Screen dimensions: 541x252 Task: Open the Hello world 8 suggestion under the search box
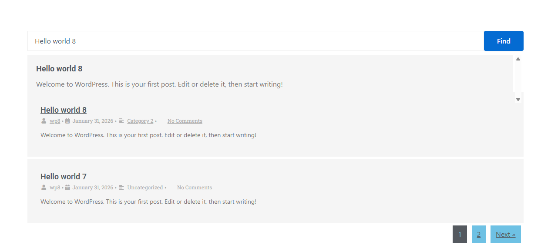click(x=59, y=69)
